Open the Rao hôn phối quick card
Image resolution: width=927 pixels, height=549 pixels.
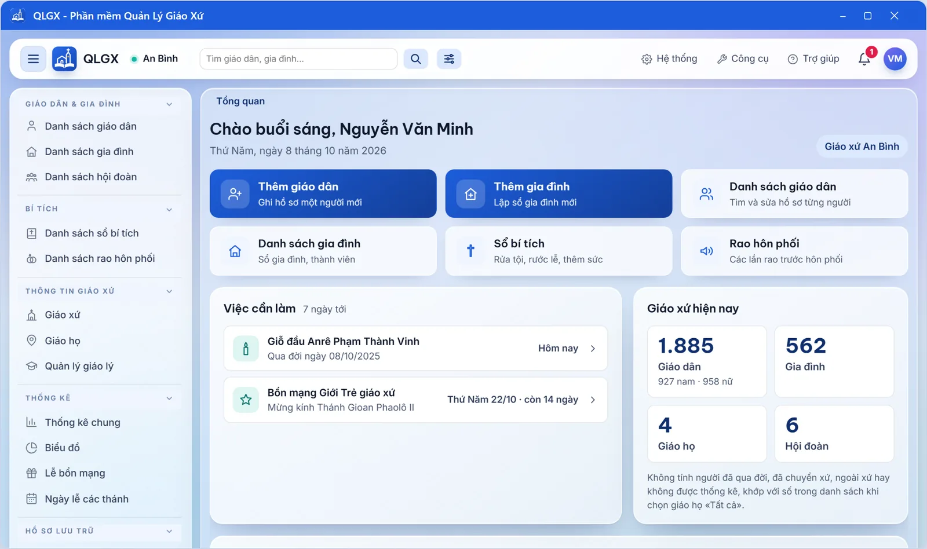click(794, 251)
